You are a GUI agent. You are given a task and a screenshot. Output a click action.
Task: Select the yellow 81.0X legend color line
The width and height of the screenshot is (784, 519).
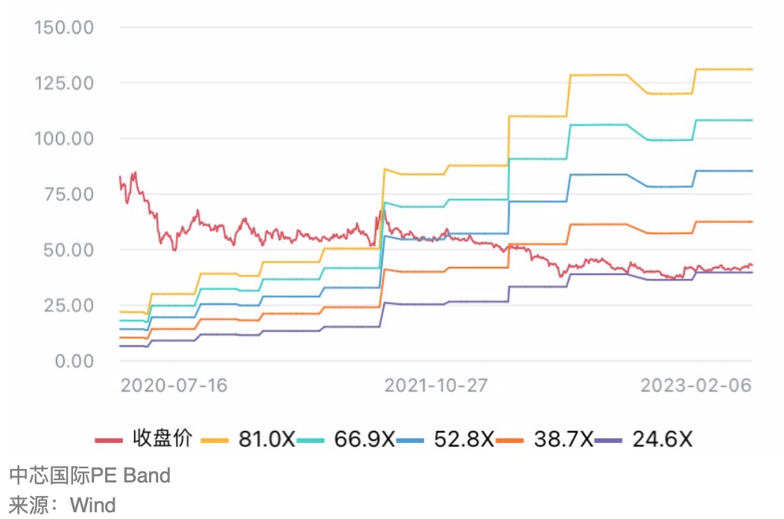click(215, 441)
